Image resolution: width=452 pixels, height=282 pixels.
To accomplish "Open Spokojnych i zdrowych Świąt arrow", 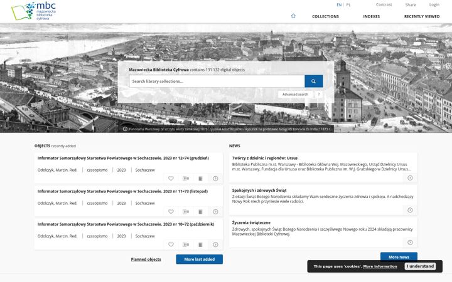I will pyautogui.click(x=410, y=210).
